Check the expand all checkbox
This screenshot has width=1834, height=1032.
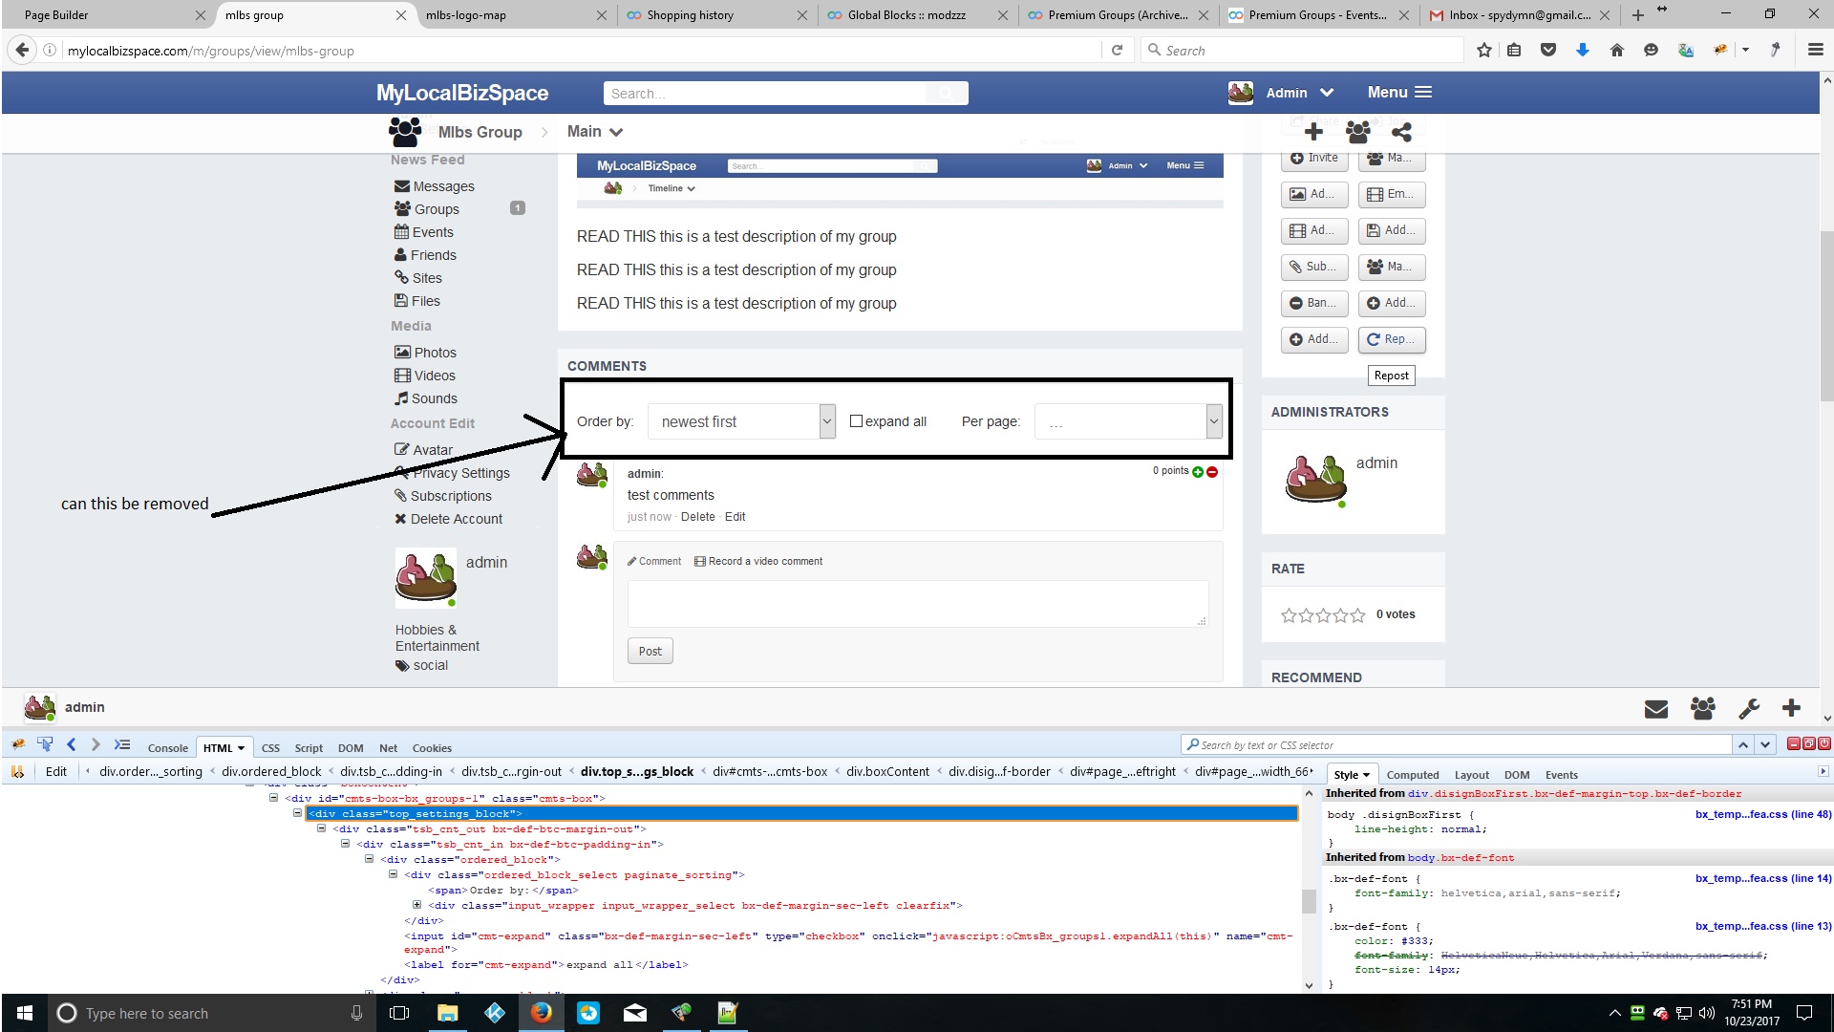(856, 420)
